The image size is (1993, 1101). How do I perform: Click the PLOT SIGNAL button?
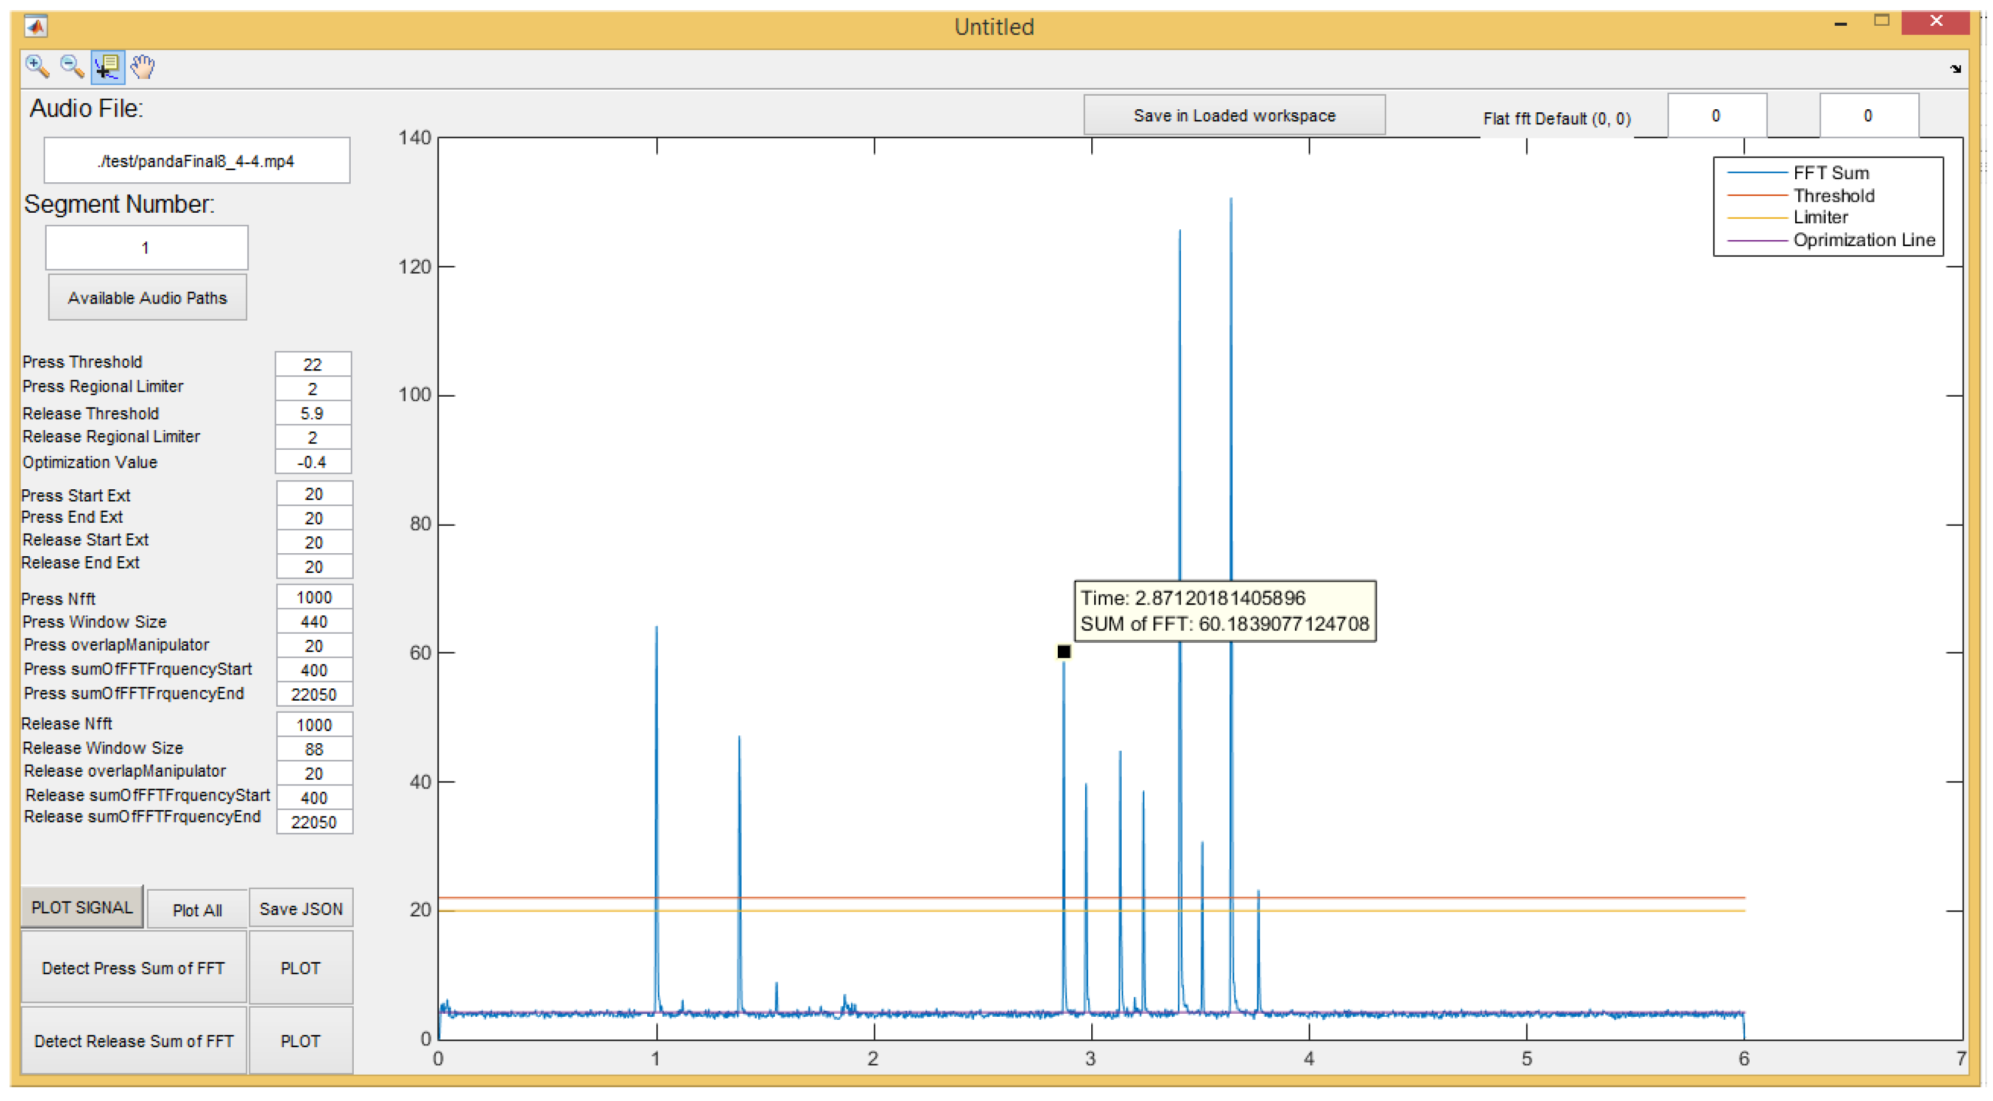coord(82,907)
